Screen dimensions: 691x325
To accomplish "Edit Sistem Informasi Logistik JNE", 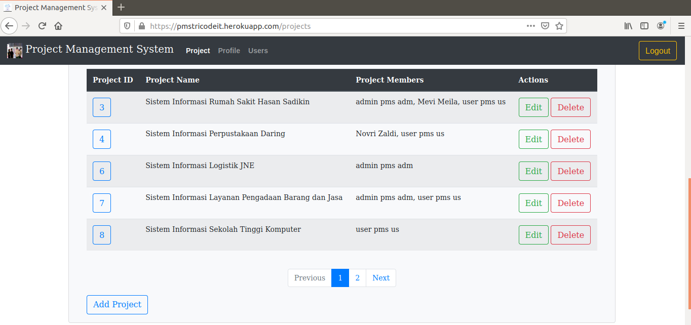I will (533, 171).
